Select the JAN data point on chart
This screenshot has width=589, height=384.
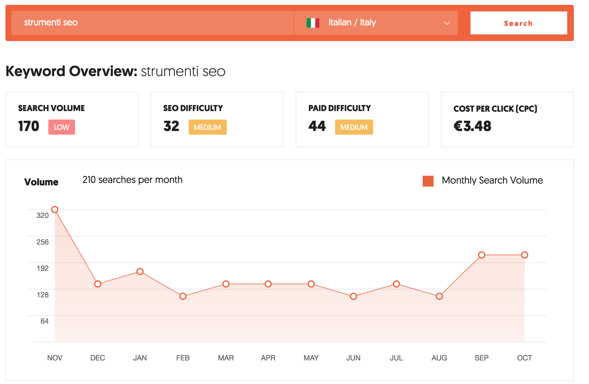(140, 271)
